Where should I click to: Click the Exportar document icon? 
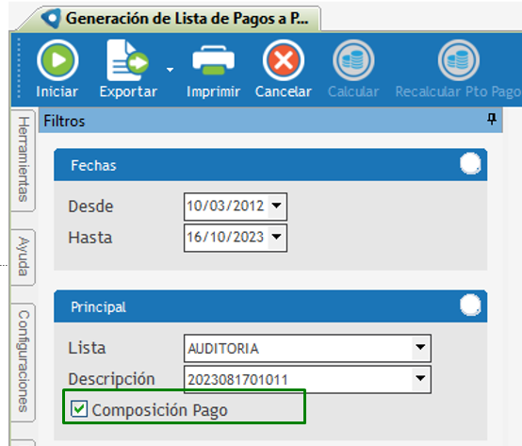click(x=128, y=60)
